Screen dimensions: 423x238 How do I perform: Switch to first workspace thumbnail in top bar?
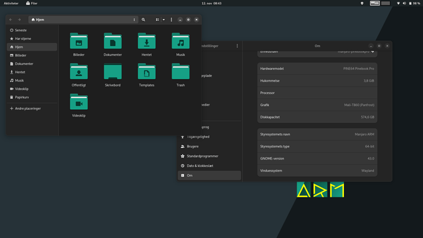point(375,3)
